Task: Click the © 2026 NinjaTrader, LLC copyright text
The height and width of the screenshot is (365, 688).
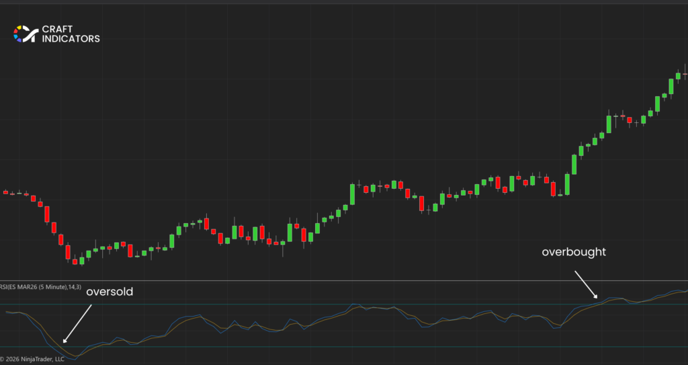Action: pos(32,360)
